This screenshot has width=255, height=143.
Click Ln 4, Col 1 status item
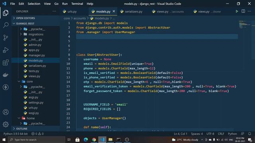click(180, 134)
